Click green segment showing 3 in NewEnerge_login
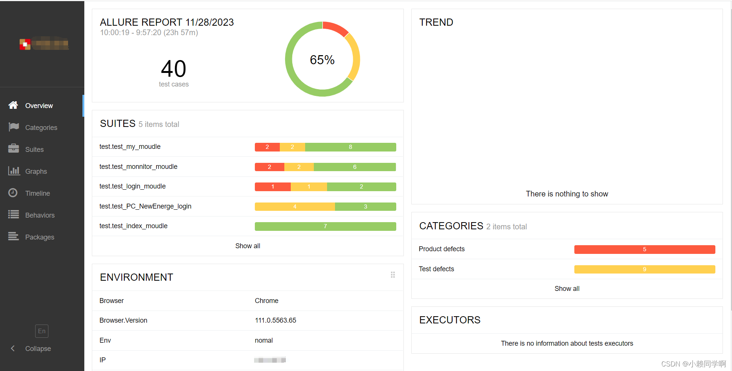 tap(366, 207)
